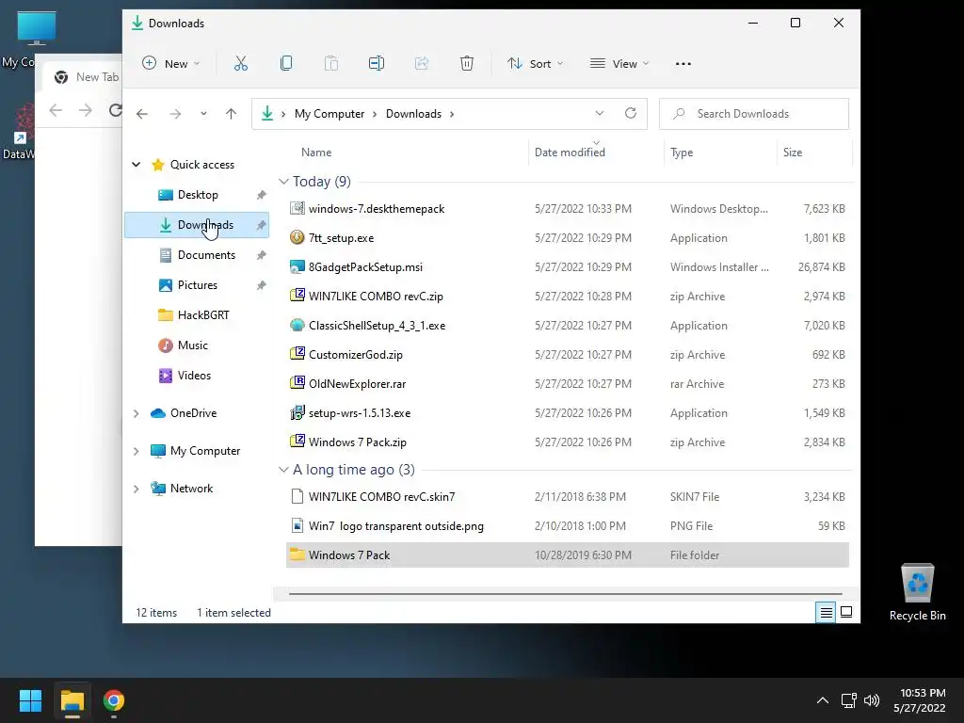Select Windows 7 Pack.zip file
Viewport: 964px width, 723px height.
tap(568, 442)
